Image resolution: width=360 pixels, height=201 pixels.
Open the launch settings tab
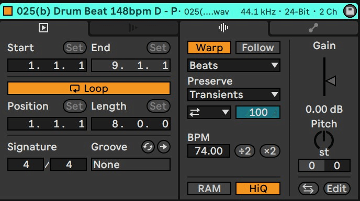tap(133, 28)
